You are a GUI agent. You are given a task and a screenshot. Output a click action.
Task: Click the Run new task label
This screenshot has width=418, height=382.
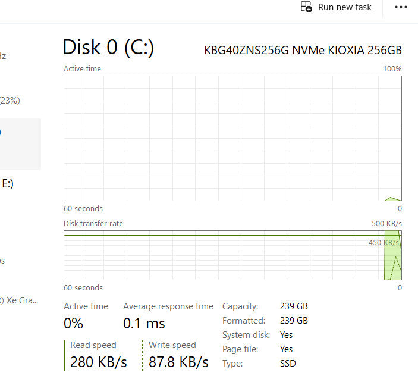[x=344, y=7]
